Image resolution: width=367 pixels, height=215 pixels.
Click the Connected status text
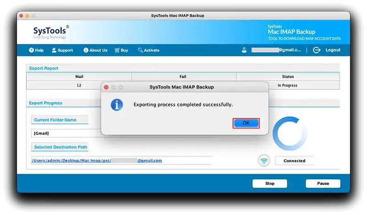[x=295, y=161]
